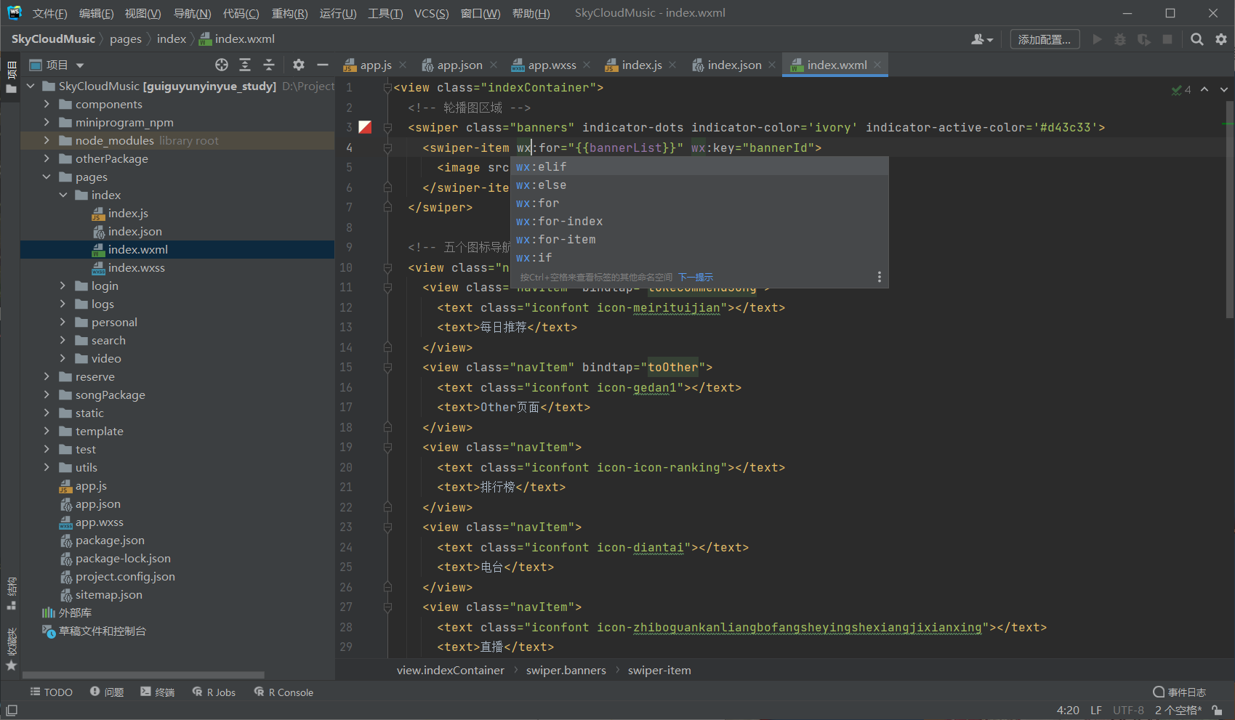The image size is (1235, 720).
Task: Click the color swatch gutter icon on line 3
Action: (x=366, y=127)
